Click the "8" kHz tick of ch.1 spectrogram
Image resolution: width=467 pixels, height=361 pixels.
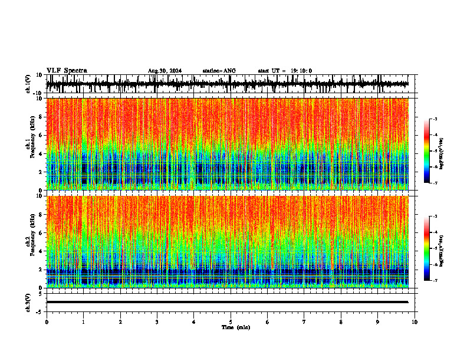41,117
